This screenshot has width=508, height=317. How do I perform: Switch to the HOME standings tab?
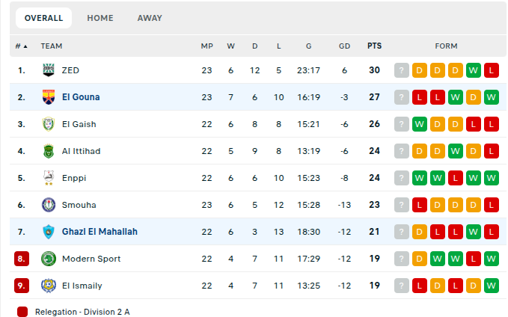click(100, 18)
